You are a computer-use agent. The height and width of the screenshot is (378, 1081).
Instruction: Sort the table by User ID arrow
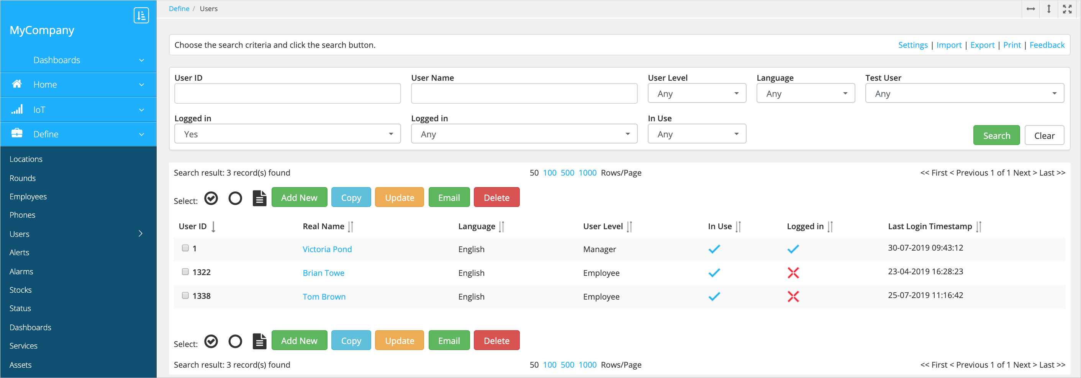coord(213,227)
